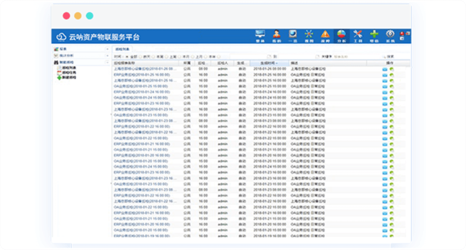
Task: Click green action icon for 2018-01-26 08:00 report row
Action: tap(392, 69)
